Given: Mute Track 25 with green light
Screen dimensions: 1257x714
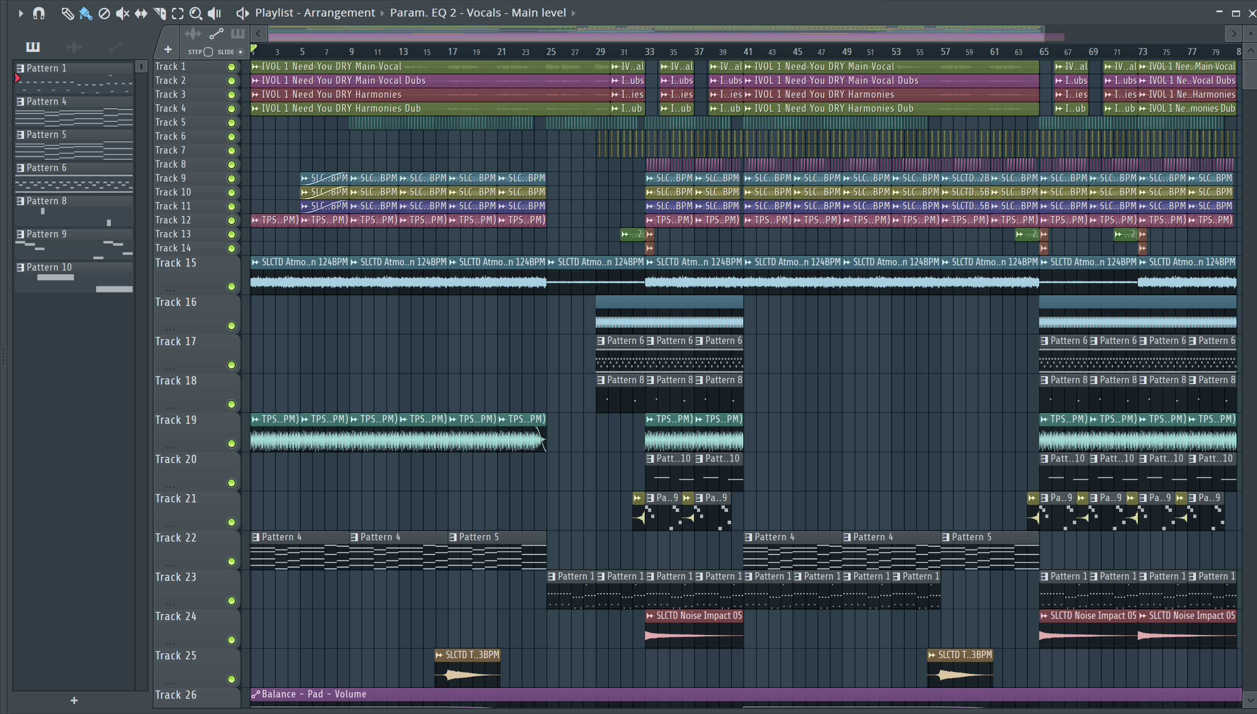Looking at the screenshot, I should (231, 679).
